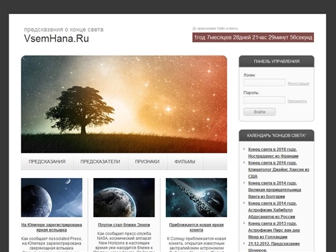This screenshot has width=336, height=252.
Task: Open the ПРИЗНАКИ menu item
Action: pyautogui.click(x=147, y=162)
